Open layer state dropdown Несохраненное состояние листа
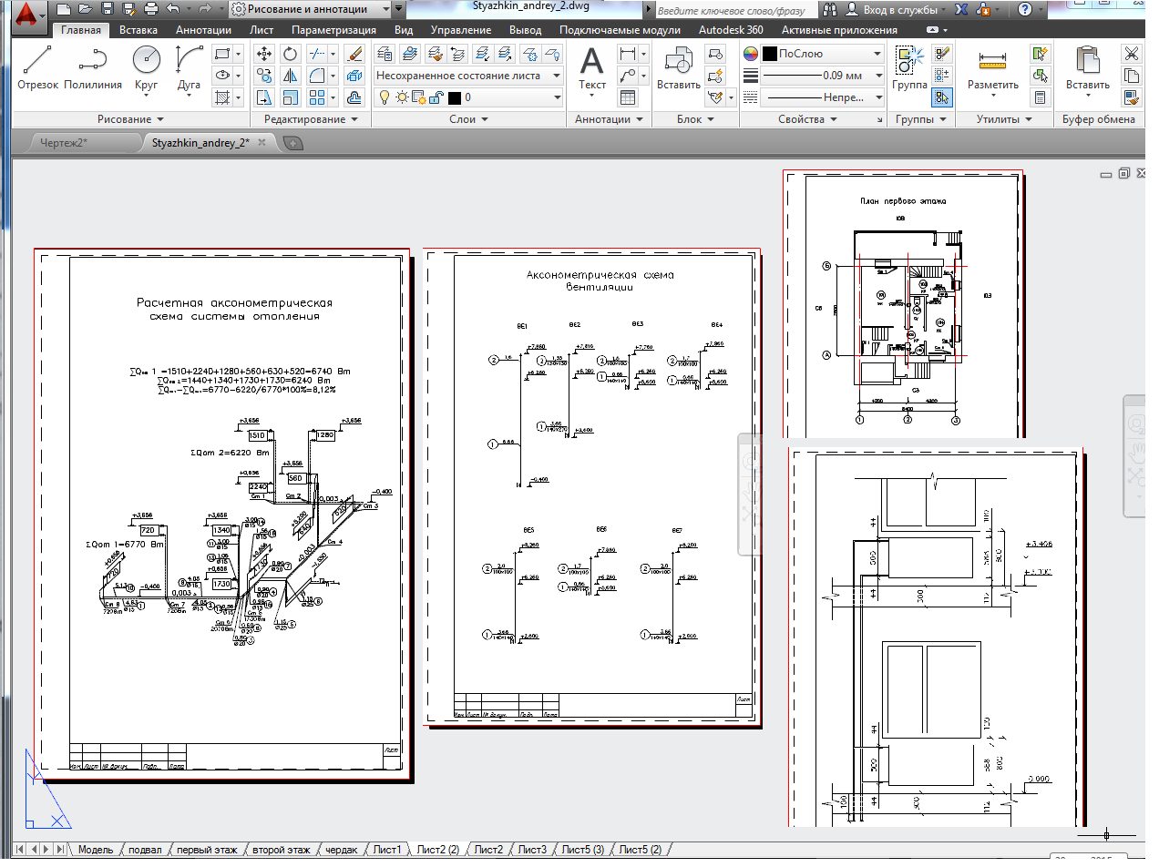This screenshot has height=867, width=1159. (x=469, y=76)
